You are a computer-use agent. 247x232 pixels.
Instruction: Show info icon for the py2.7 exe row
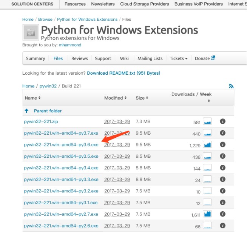coord(222,214)
